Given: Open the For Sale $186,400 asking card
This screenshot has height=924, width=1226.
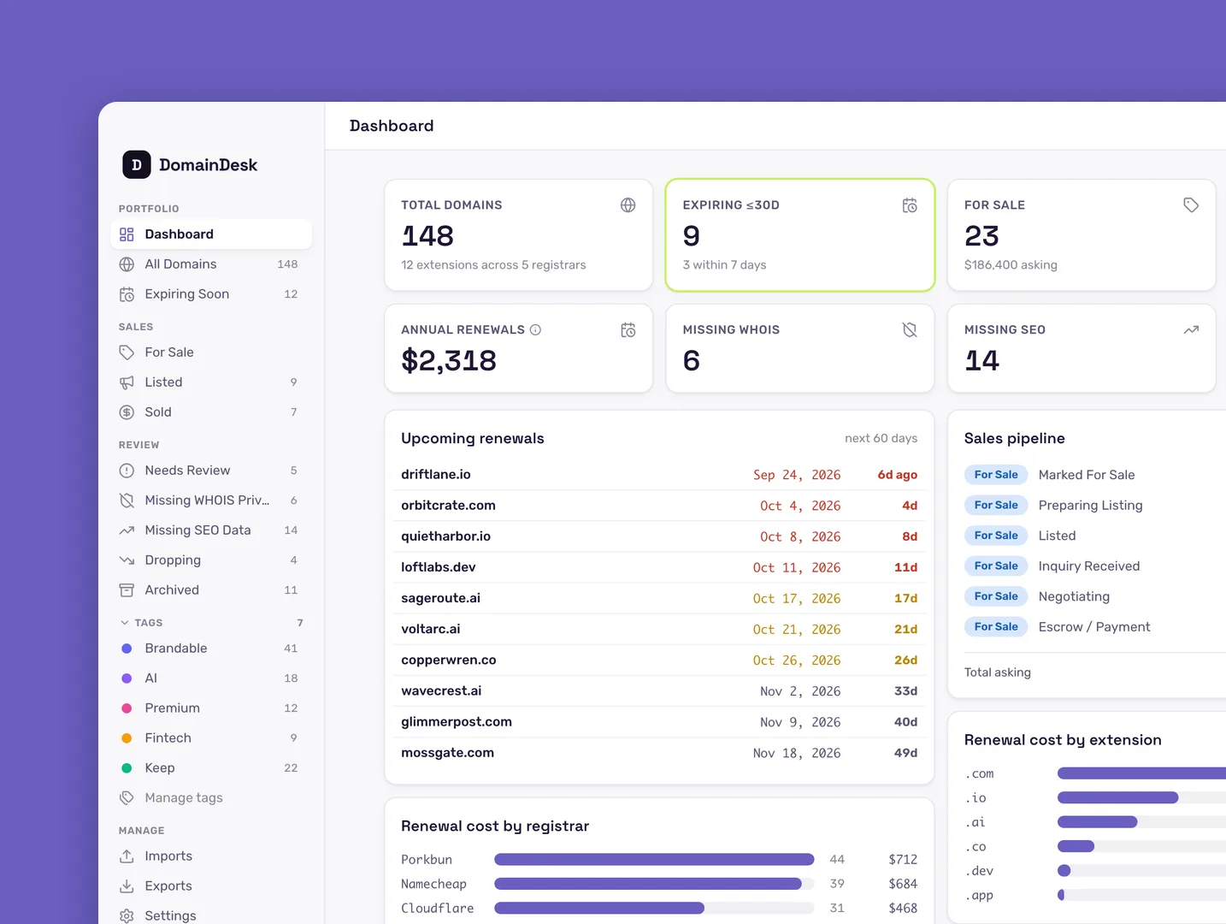Looking at the screenshot, I should pos(1082,235).
